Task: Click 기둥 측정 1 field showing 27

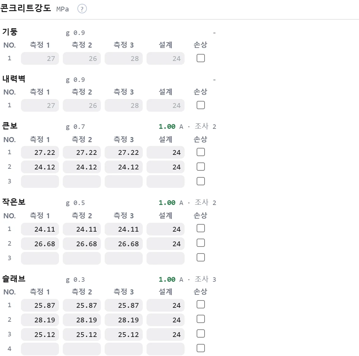Action: pos(40,58)
